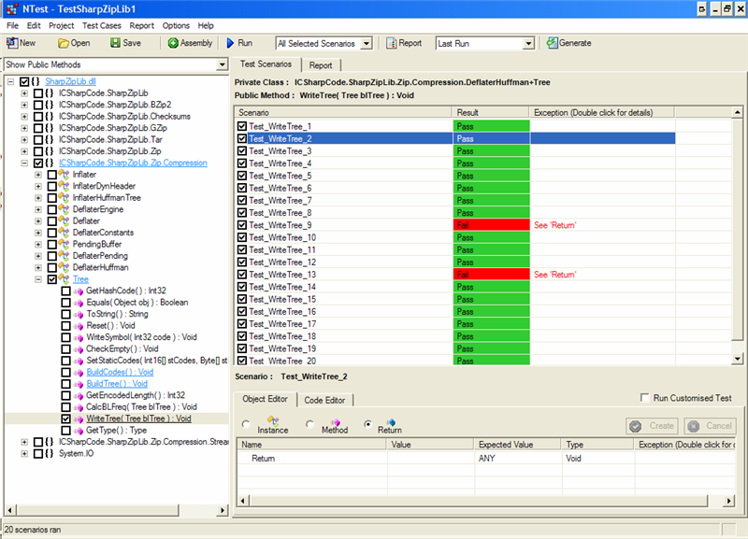Check the BuildTree() method checkbox
This screenshot has width=748, height=539.
tap(65, 384)
